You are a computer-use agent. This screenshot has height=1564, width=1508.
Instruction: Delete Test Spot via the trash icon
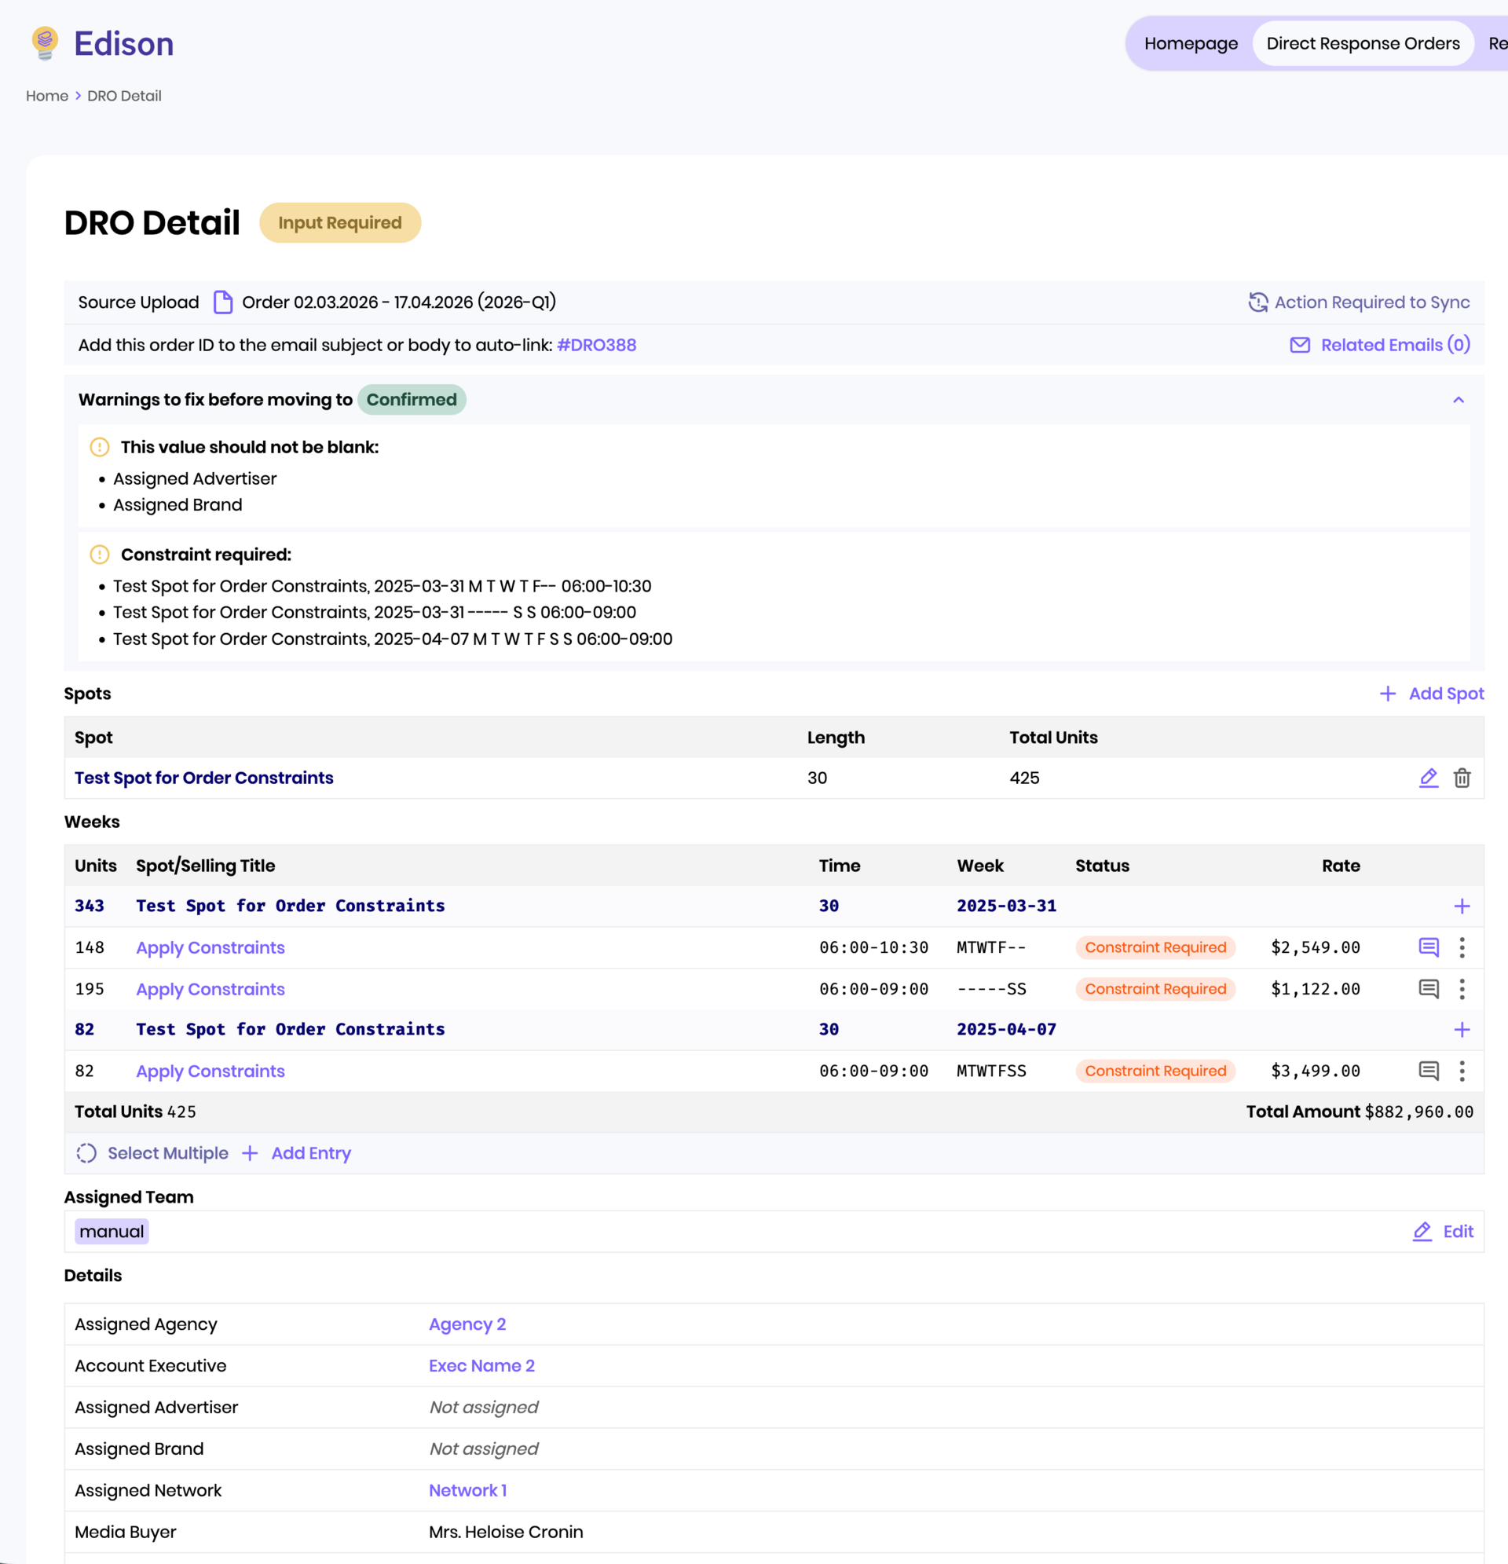tap(1462, 778)
